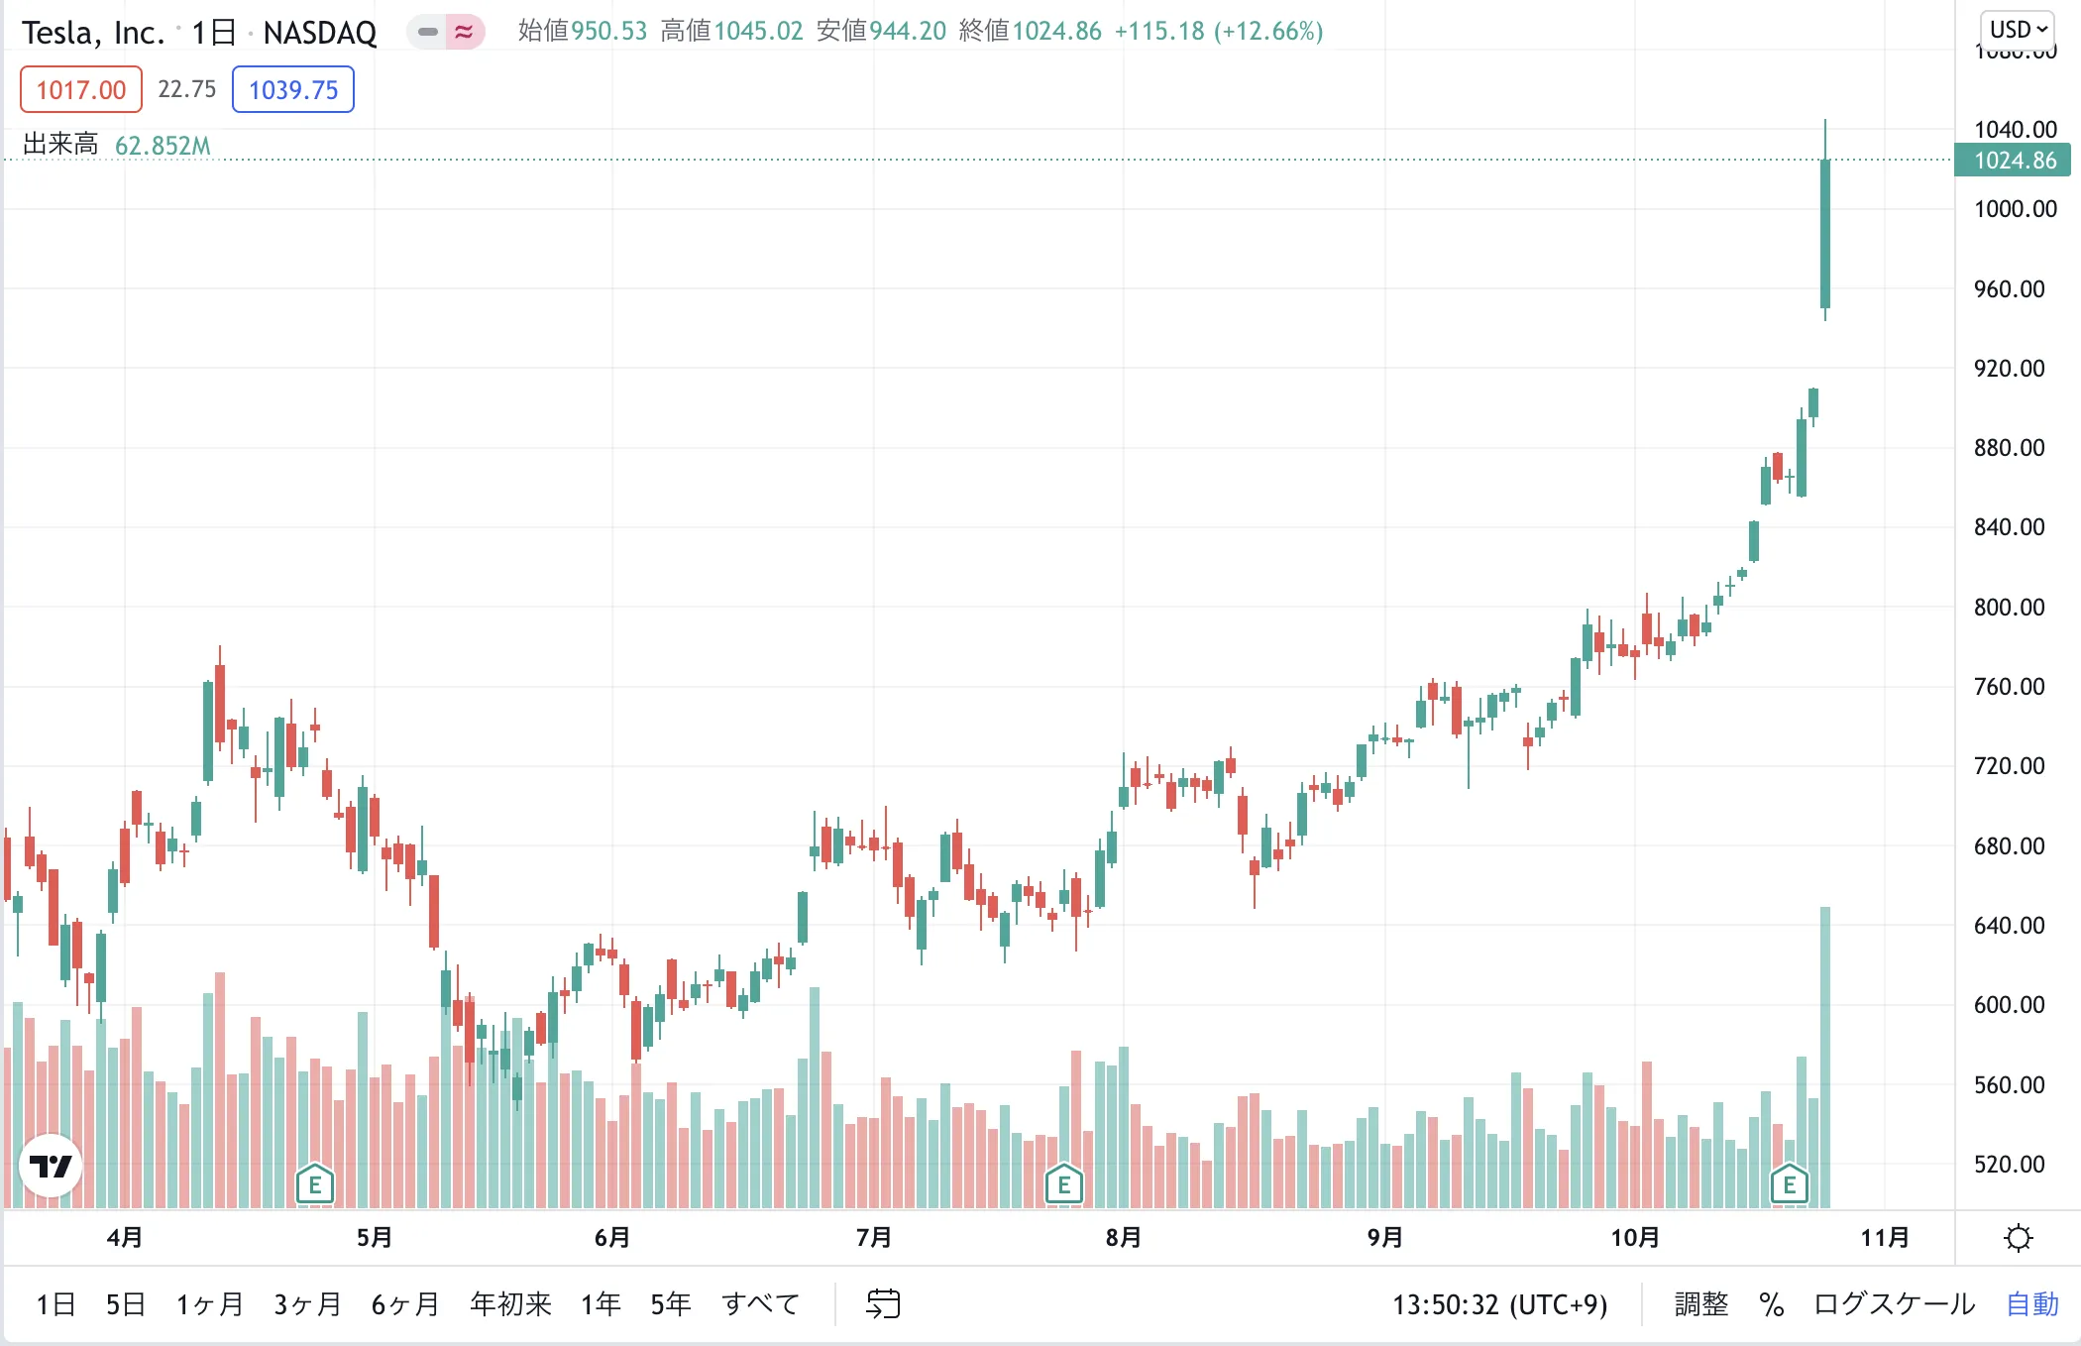Toggle percent scale mode

1772,1304
